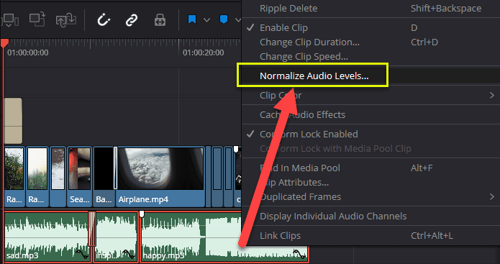Toggle the linked selection chain icon
This screenshot has height=264, width=500.
(132, 20)
